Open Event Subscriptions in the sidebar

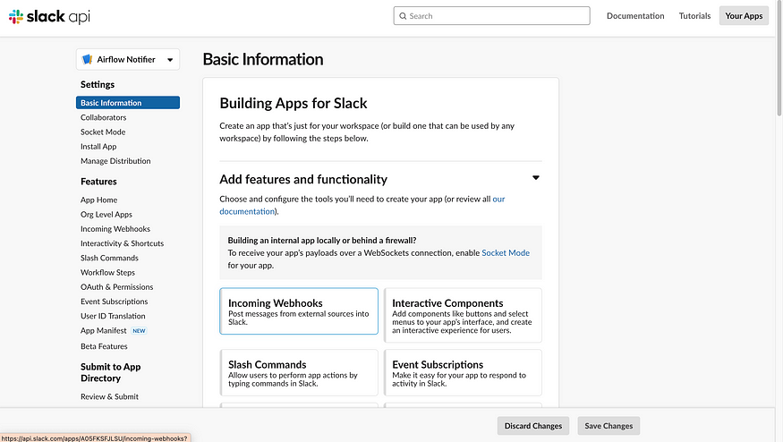click(114, 302)
